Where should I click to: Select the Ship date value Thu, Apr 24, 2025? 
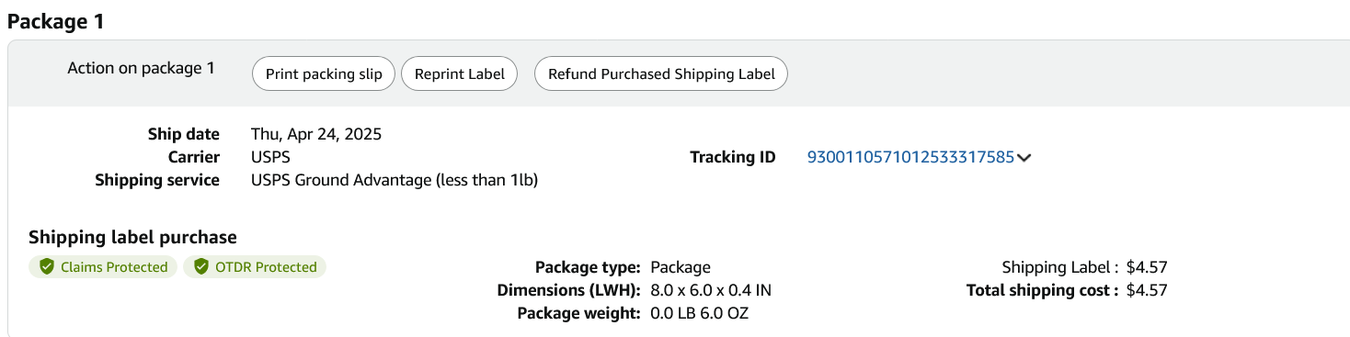coord(316,134)
